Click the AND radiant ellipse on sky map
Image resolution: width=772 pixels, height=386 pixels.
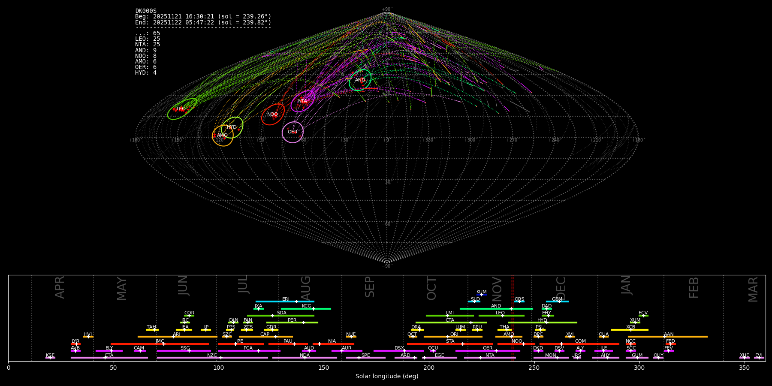pyautogui.click(x=360, y=80)
